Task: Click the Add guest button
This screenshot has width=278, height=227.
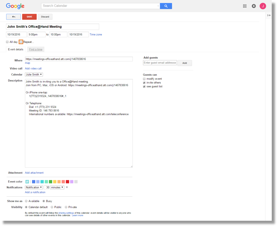Action: coord(184,63)
